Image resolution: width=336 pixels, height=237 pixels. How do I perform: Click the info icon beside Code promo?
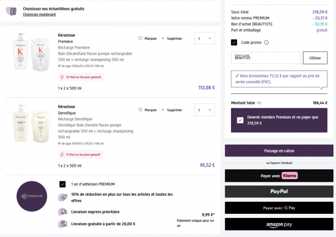tap(266, 42)
